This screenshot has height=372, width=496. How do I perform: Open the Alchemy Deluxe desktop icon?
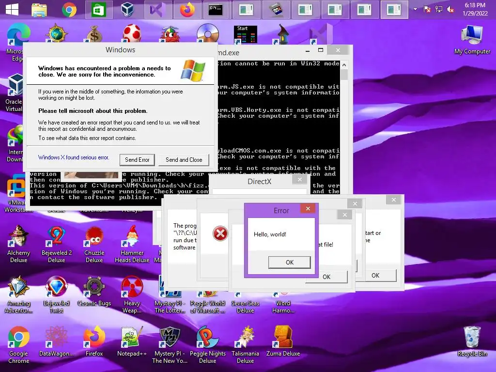pos(19,244)
